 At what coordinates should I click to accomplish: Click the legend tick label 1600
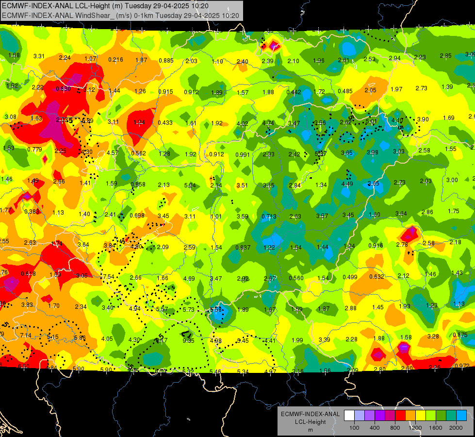436,428
